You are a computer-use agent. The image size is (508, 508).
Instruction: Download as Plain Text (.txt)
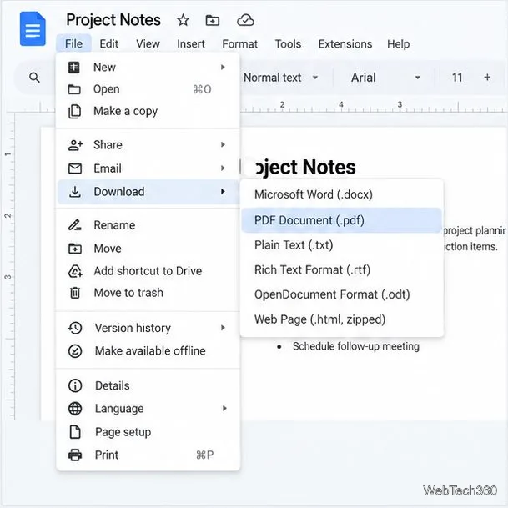coord(342,245)
